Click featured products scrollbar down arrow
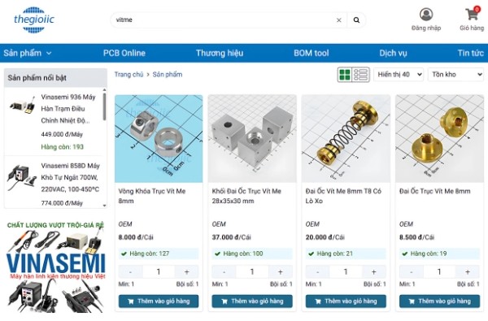The image size is (488, 321). pos(104,206)
